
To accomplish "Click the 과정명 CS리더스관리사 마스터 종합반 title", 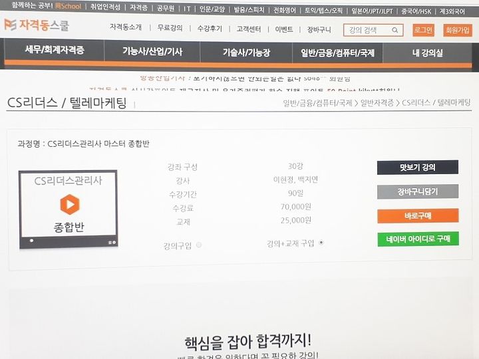I will (x=83, y=144).
